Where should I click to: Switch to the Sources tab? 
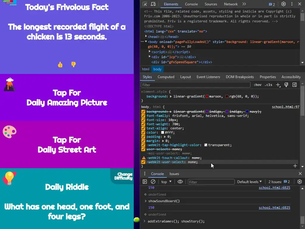pyautogui.click(x=211, y=4)
